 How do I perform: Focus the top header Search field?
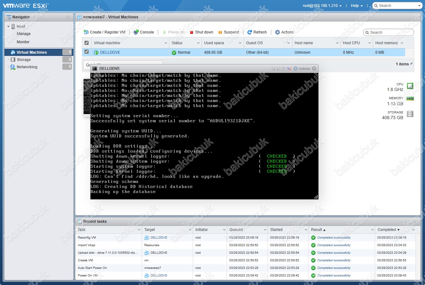click(x=397, y=6)
